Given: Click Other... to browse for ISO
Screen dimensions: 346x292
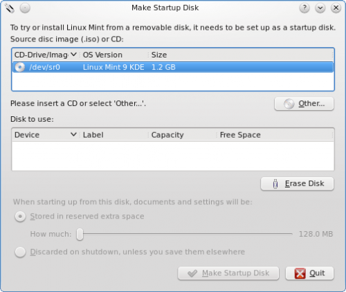Looking at the screenshot, I should [304, 104].
